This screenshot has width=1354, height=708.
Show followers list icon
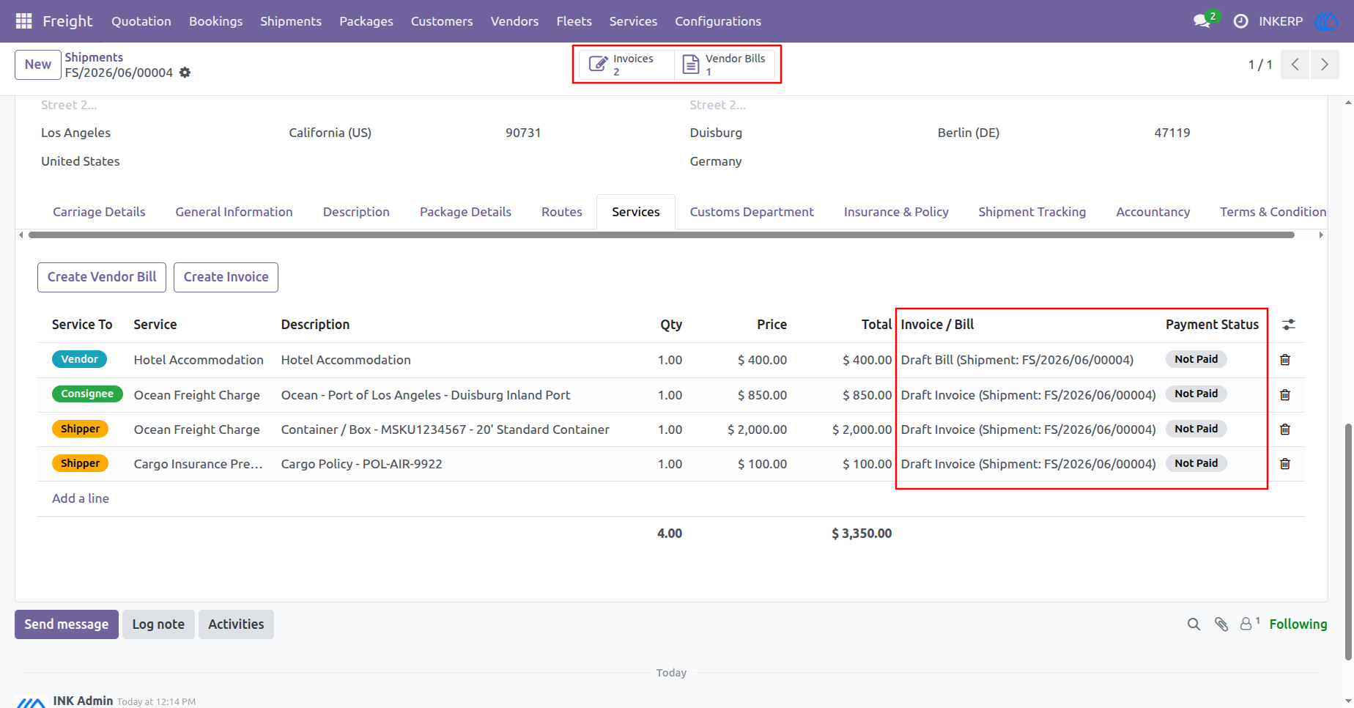tap(1248, 624)
